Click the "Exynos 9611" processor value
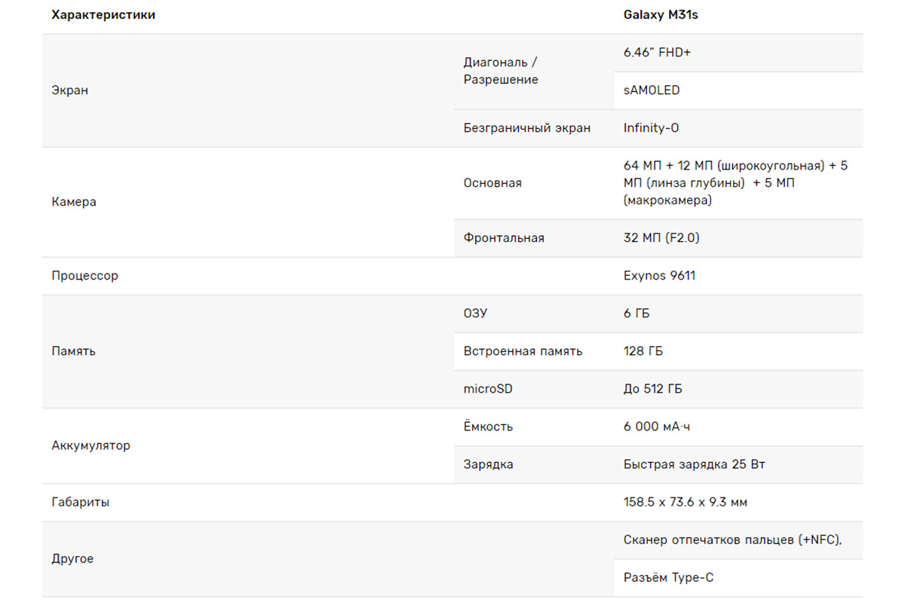 [x=659, y=276]
